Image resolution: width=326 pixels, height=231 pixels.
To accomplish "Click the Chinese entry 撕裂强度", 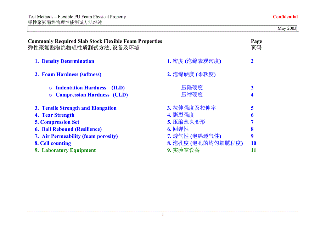I will coord(183,115).
